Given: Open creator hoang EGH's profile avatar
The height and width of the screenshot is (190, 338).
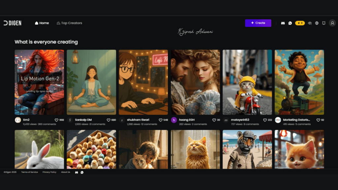Looking at the screenshot, I should coord(174,120).
